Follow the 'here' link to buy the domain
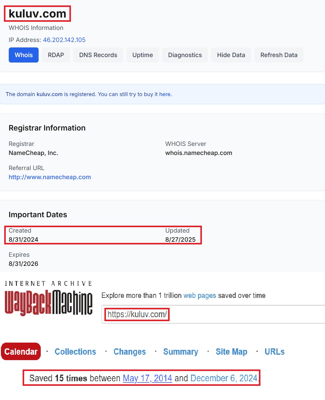Screen dimensions: 325x400 (x=165, y=94)
